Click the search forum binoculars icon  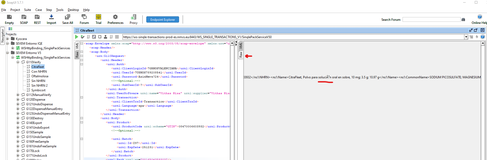point(463,19)
